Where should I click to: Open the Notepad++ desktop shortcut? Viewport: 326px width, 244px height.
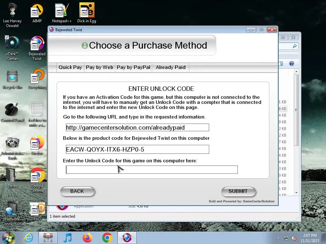(x=62, y=13)
